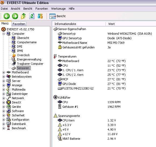Click the 1339 RPM value
The image size is (156, 147).
tap(114, 102)
